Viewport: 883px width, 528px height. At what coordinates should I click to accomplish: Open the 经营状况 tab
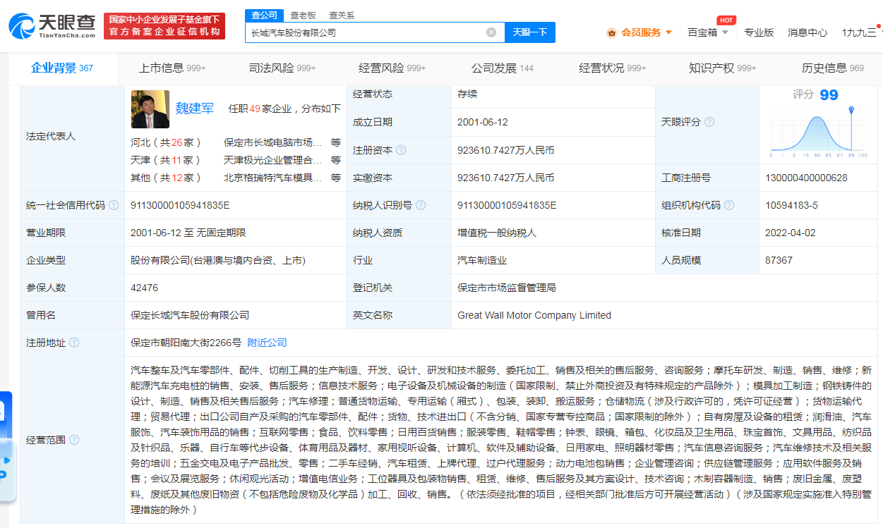613,68
